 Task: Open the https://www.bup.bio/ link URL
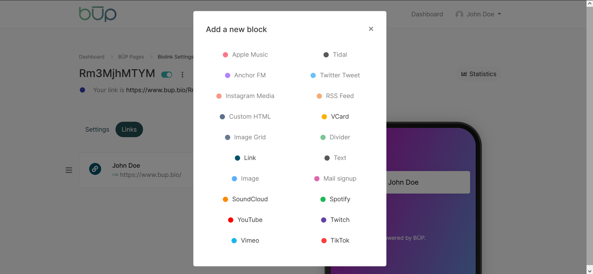coord(150,175)
